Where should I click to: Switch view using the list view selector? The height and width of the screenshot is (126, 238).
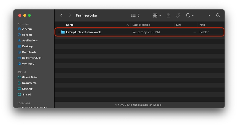pos(135,15)
